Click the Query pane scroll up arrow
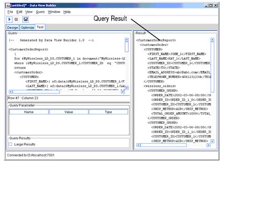The width and height of the screenshot is (262, 204). 127,40
